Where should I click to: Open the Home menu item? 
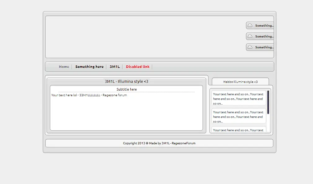click(64, 67)
